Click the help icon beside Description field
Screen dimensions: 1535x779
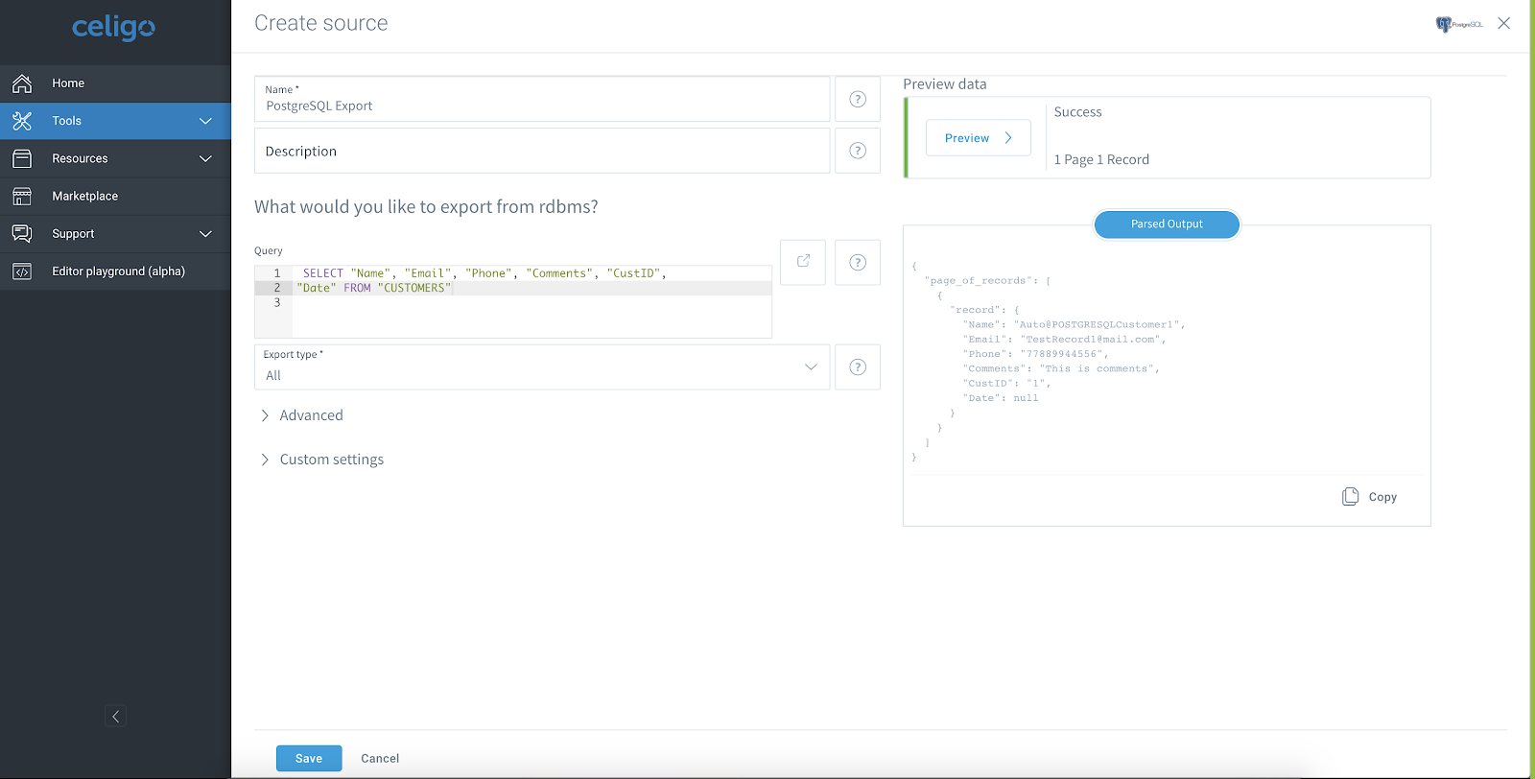click(858, 151)
